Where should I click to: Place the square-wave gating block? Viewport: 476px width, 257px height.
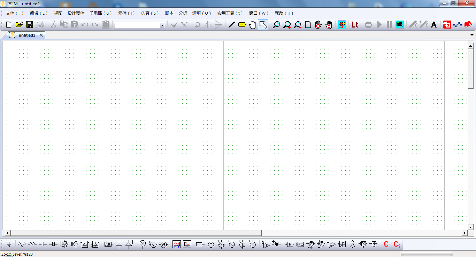108,244
